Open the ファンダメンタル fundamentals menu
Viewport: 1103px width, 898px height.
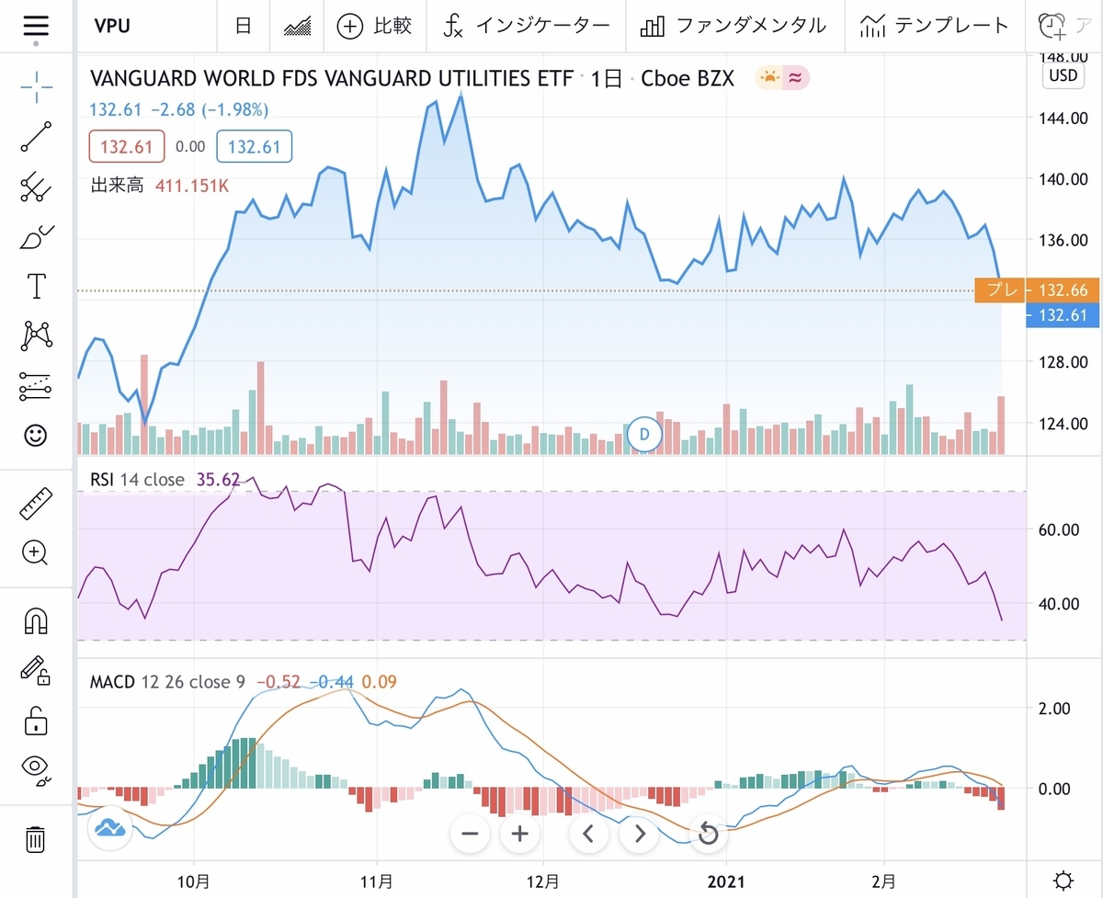pyautogui.click(x=733, y=26)
